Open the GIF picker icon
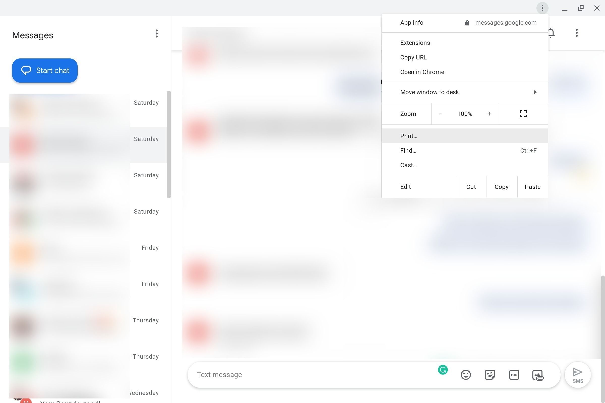Viewport: 605px width, 403px height. pos(514,375)
